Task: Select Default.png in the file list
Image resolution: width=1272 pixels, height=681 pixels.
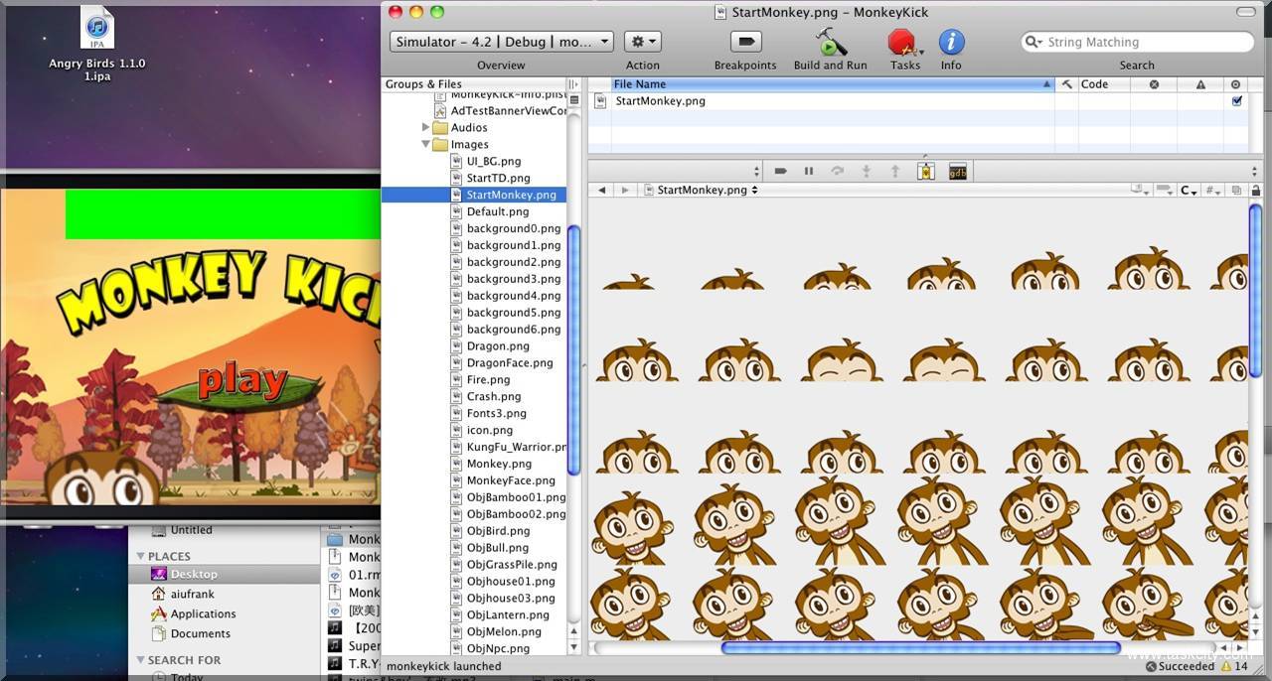Action: coord(497,211)
